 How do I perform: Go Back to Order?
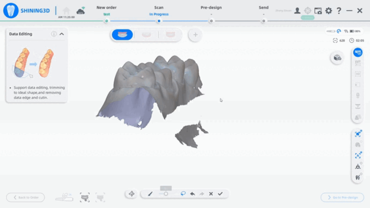(25, 197)
